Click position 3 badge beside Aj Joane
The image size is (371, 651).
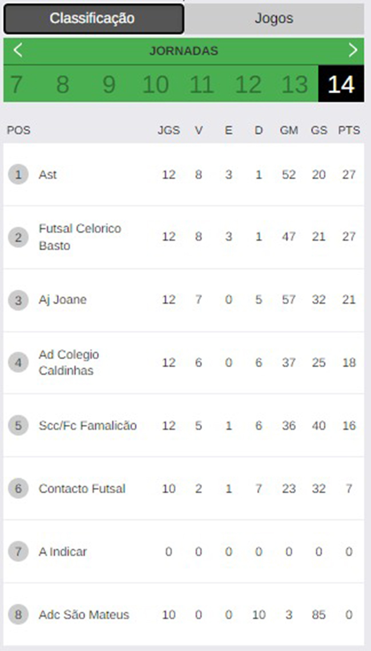(x=18, y=300)
